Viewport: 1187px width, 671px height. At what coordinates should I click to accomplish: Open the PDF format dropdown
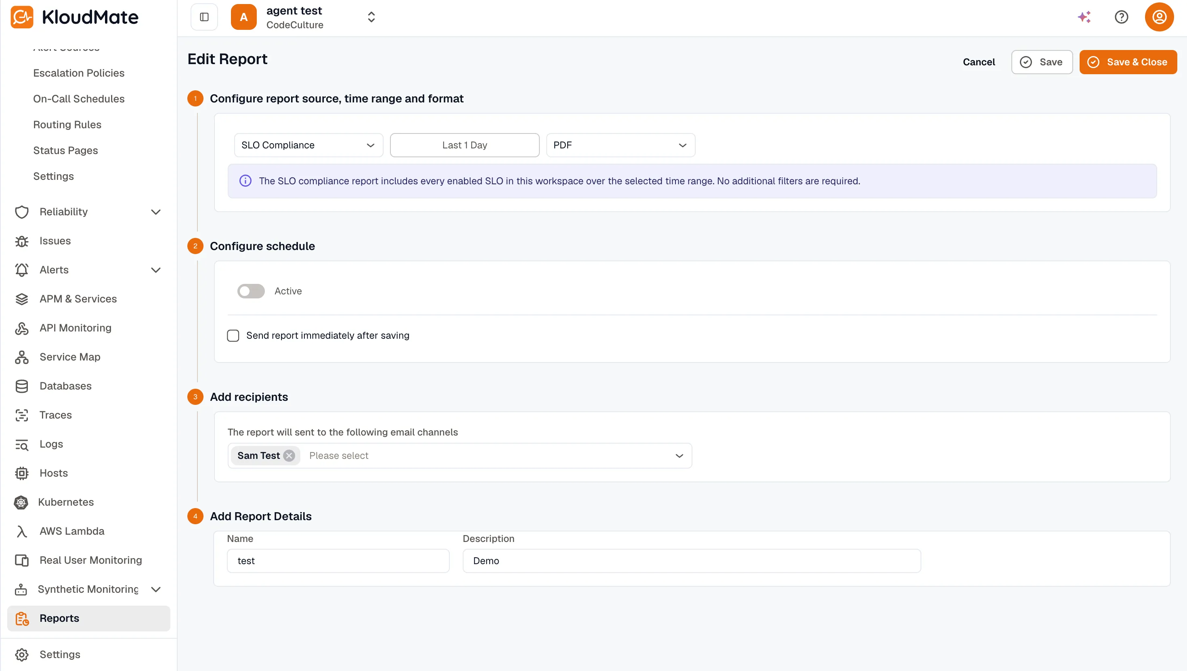tap(621, 145)
